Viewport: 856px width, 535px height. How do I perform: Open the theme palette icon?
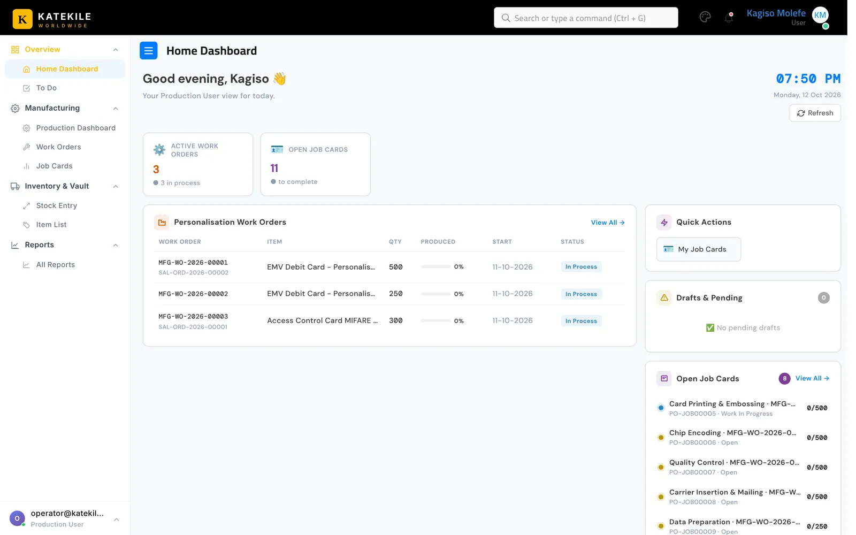705,17
